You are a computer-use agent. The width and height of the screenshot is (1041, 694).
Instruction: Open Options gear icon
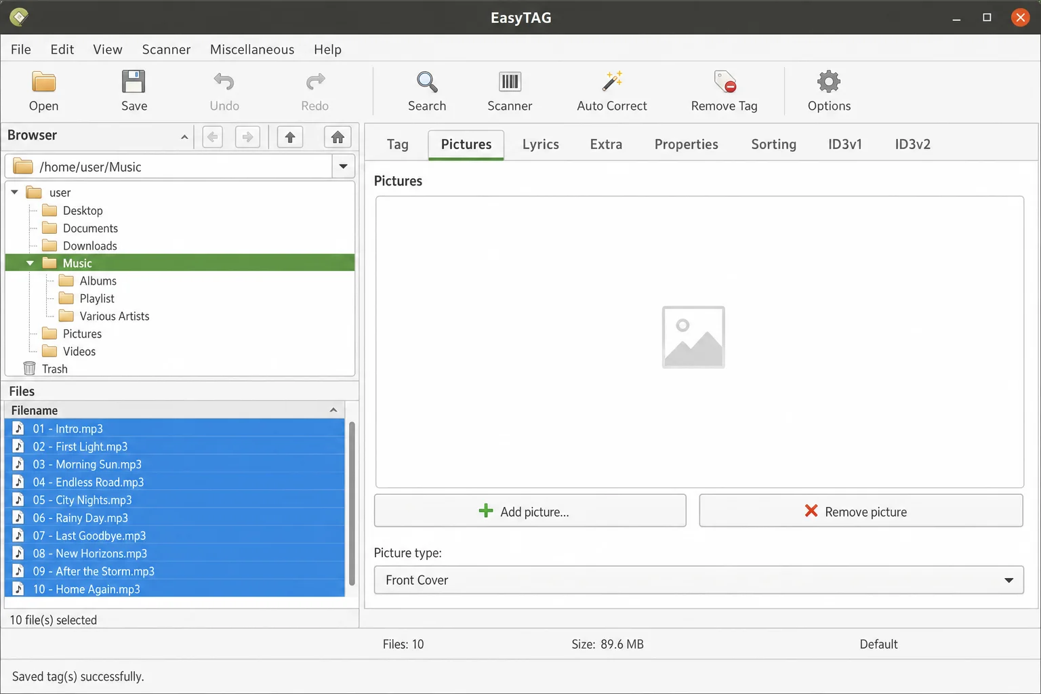pos(829,82)
